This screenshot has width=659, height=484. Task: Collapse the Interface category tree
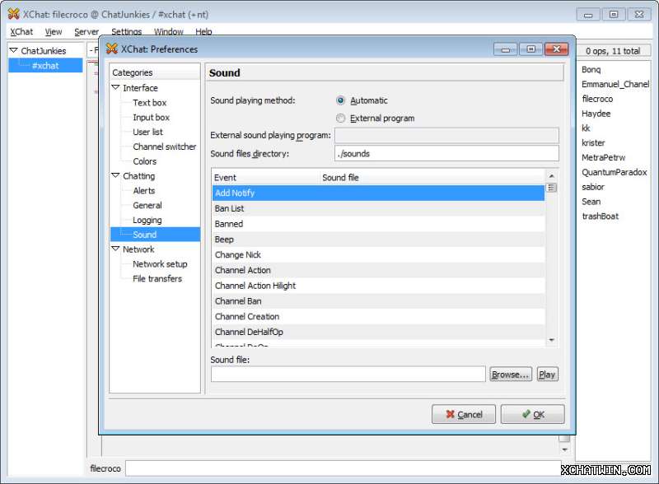click(116, 88)
